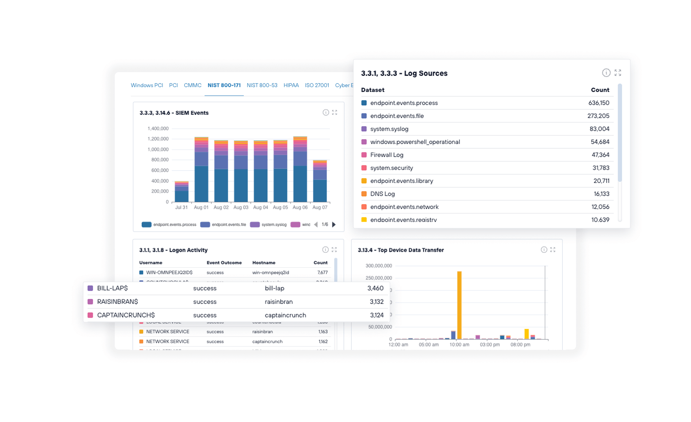The width and height of the screenshot is (691, 422).
Task: Click the endpoint.events.process color swatch in Log Sources
Action: click(x=364, y=103)
